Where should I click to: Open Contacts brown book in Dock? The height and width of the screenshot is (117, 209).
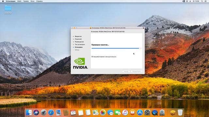pos(66,112)
